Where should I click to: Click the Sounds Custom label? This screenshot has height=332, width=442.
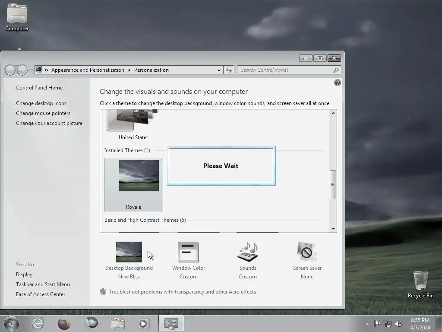pos(248,272)
